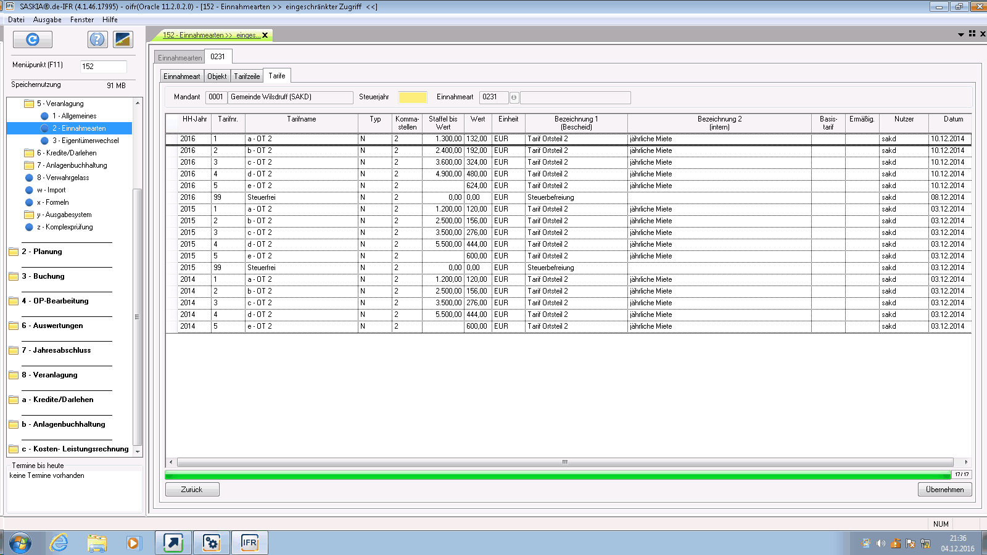987x555 pixels.
Task: Launch Internet Explorer from the taskbar
Action: (x=59, y=543)
